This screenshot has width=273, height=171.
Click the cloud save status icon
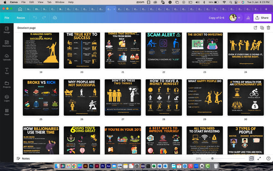click(55, 18)
